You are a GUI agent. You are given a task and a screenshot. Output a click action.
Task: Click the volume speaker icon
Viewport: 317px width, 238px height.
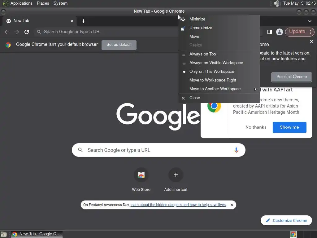(x=276, y=3)
